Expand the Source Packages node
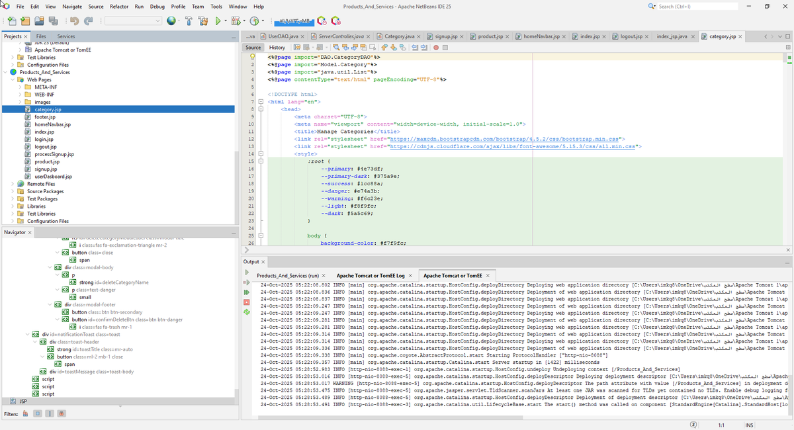This screenshot has width=794, height=430. tap(13, 191)
